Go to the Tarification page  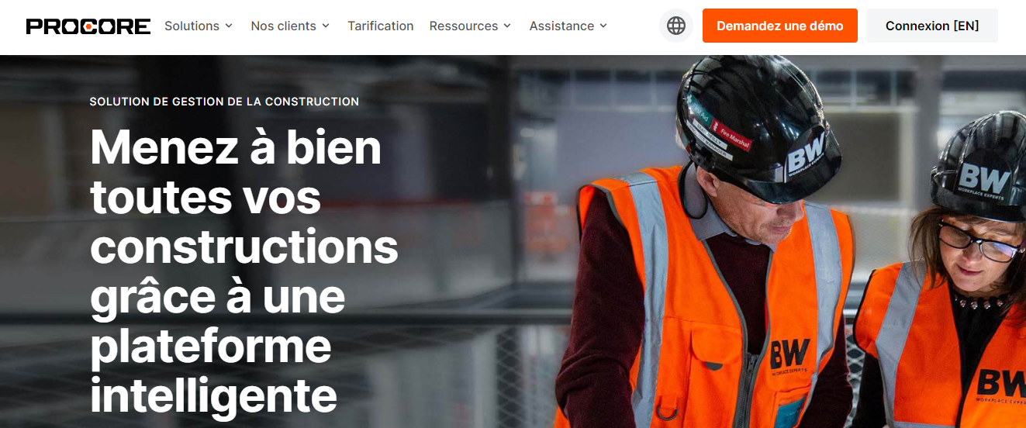(x=380, y=26)
